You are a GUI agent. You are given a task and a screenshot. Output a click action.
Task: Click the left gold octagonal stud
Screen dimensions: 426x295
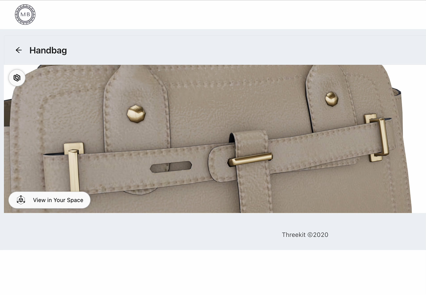click(136, 114)
